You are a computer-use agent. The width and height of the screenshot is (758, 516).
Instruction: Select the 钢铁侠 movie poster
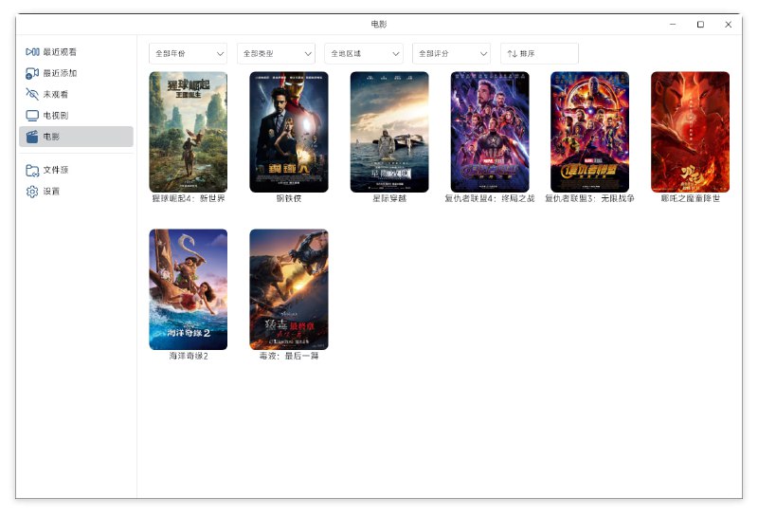tap(288, 132)
